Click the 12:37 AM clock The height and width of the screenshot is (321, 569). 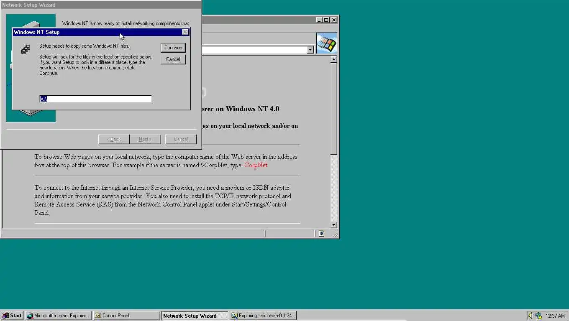(555, 316)
